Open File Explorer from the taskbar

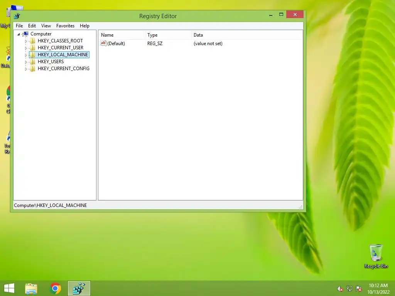(31, 288)
